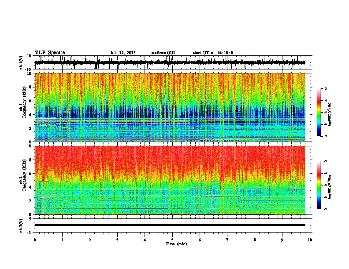Click time axis tick label 7
The height and width of the screenshot is (269, 349).
click(x=227, y=240)
